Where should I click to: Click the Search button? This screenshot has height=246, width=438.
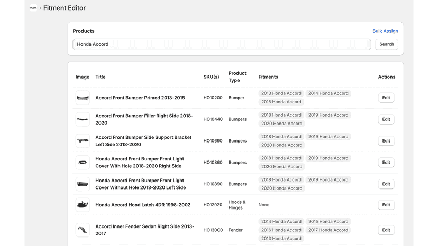tap(387, 44)
